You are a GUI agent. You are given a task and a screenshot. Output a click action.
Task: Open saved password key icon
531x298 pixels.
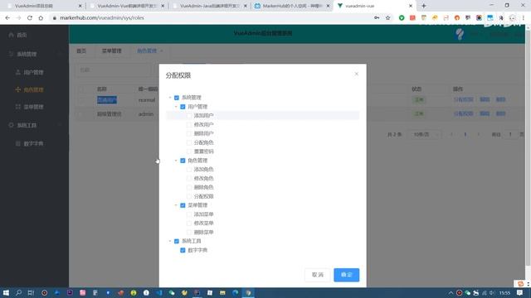377,18
